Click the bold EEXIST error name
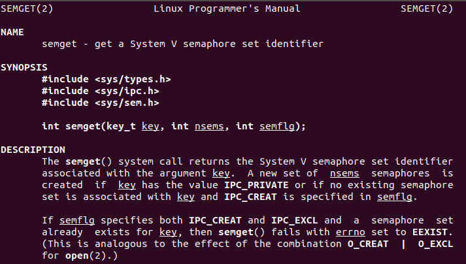Image resolution: width=466 pixels, height=264 pixels. (430, 232)
